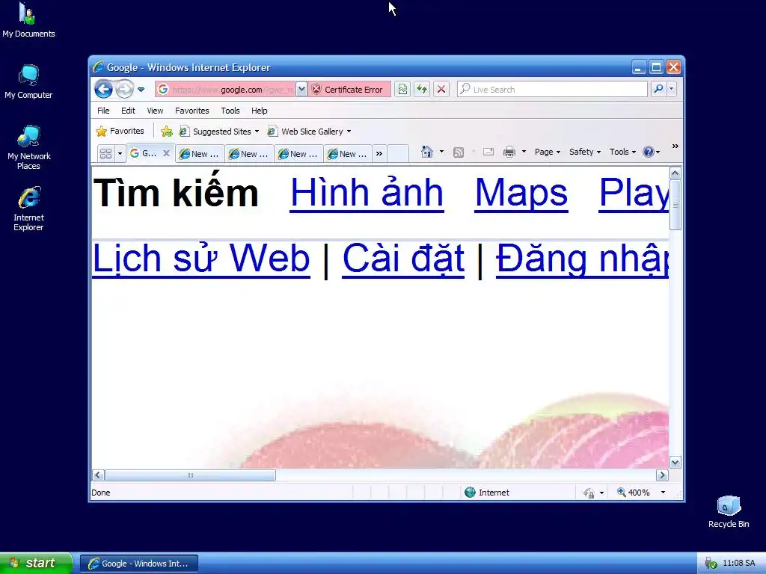Open recent pages dropdown next to Forward
The image size is (766, 574).
141,90
